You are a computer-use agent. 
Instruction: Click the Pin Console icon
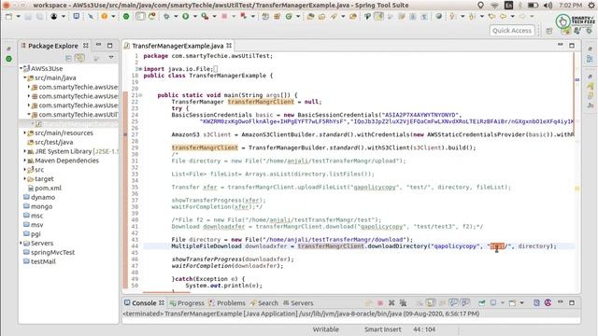(482, 302)
